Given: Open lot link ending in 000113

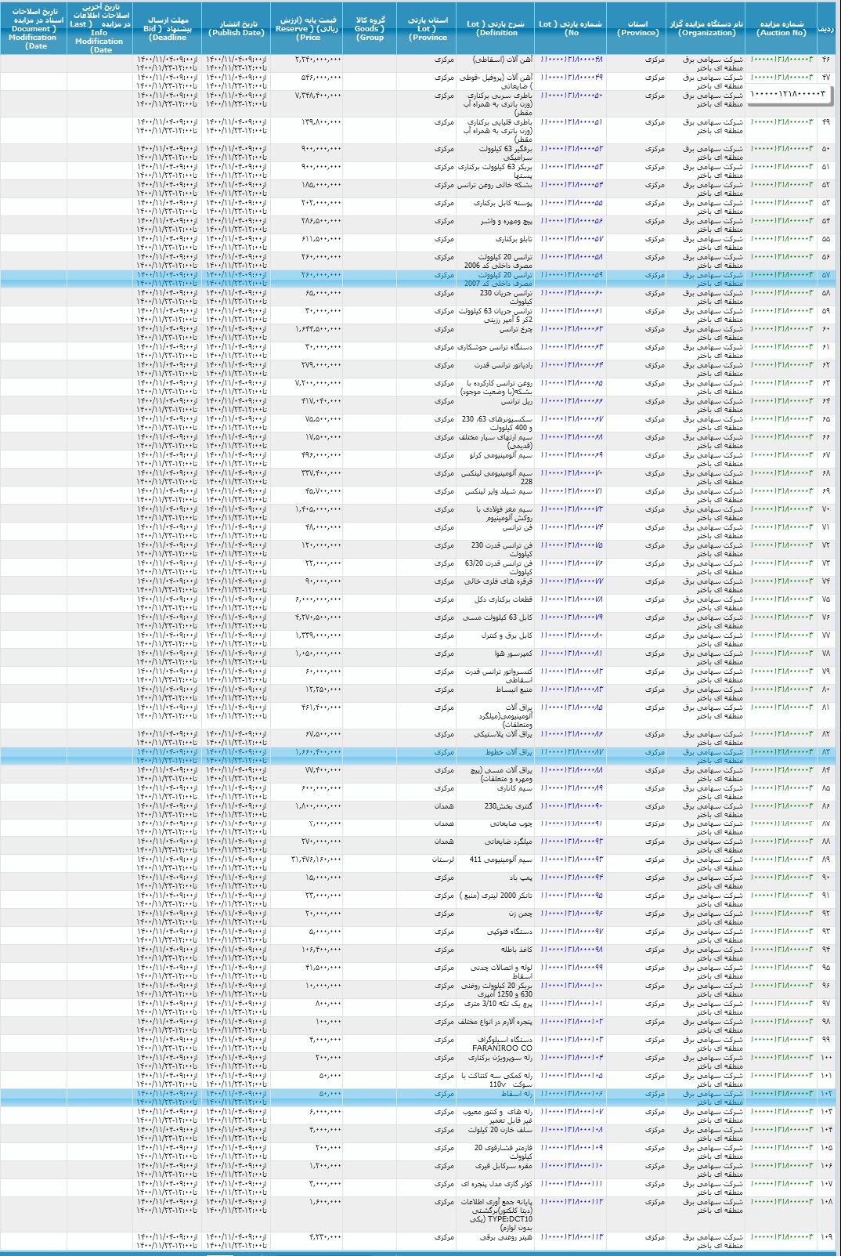Looking at the screenshot, I should (572, 1237).
